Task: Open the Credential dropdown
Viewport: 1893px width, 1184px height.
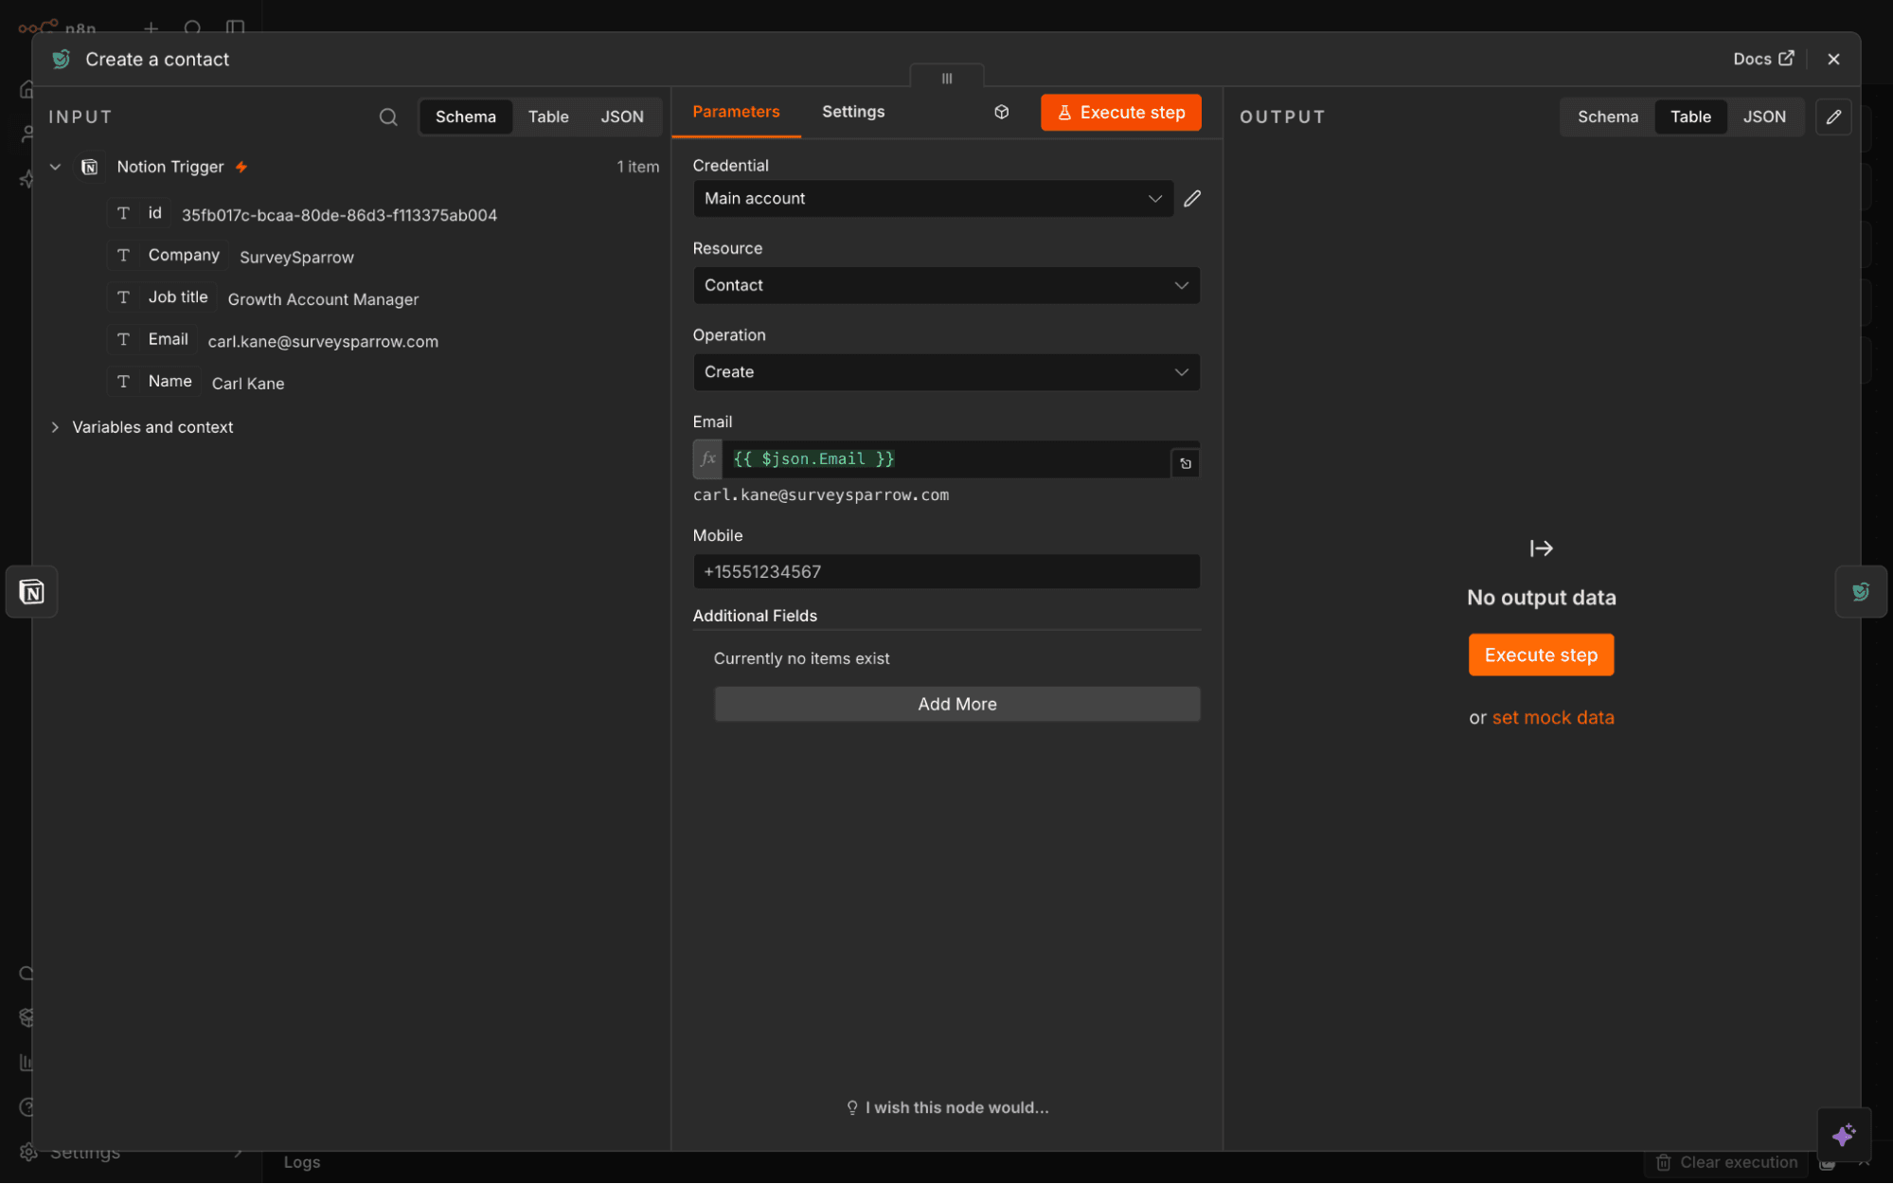Action: pyautogui.click(x=933, y=198)
